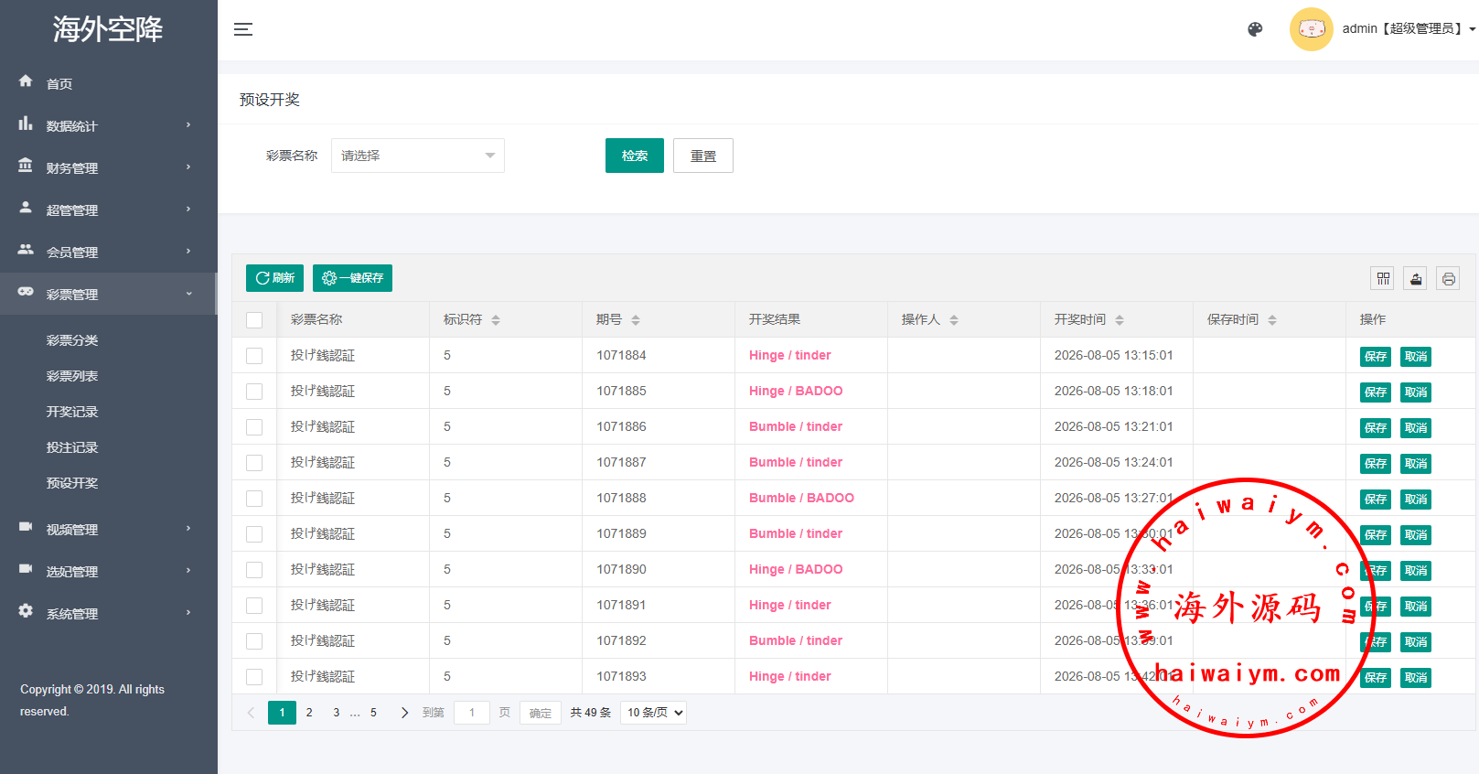Open the column filter grid icon
Viewport: 1479px width, 774px height.
tap(1383, 278)
